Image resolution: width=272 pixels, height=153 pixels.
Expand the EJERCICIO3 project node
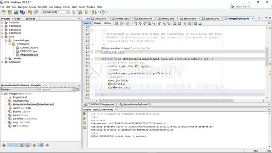(2, 33)
